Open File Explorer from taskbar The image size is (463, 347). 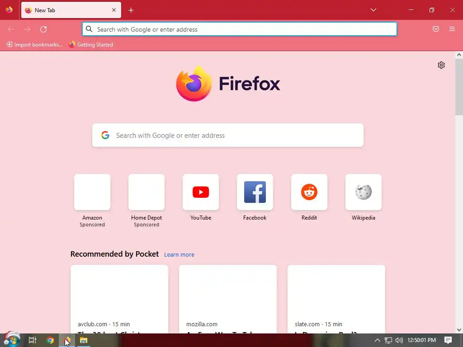pyautogui.click(x=84, y=340)
